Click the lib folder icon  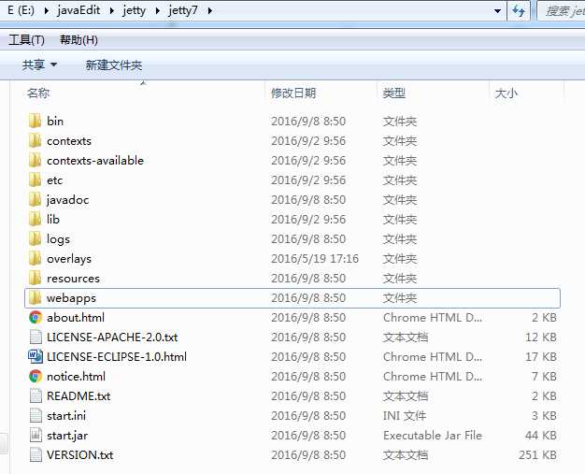point(36,220)
